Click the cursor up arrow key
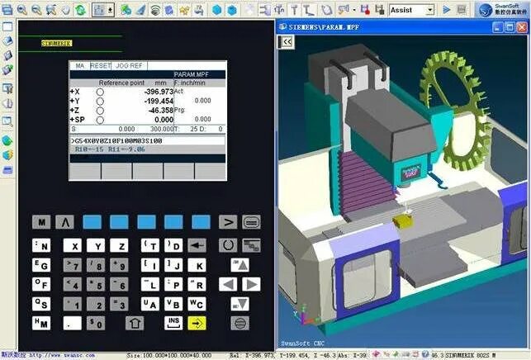 coord(240,265)
